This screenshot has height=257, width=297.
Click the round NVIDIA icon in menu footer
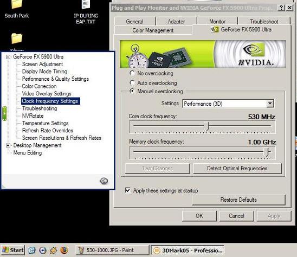104,181
